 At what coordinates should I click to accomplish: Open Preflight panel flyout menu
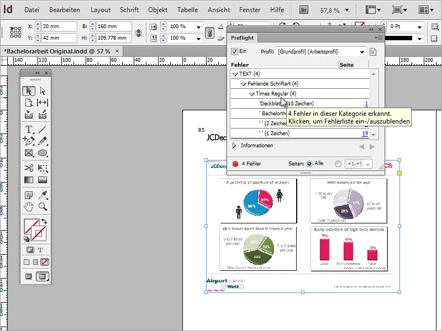coord(378,38)
